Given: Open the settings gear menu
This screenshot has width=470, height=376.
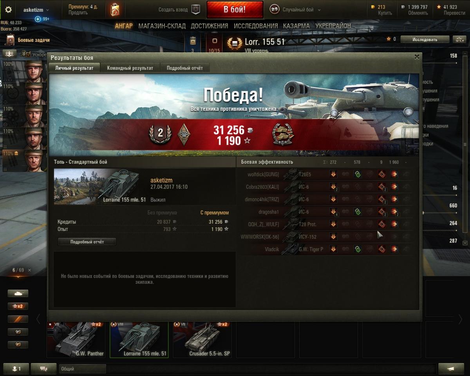Looking at the screenshot, I should pos(8,10).
